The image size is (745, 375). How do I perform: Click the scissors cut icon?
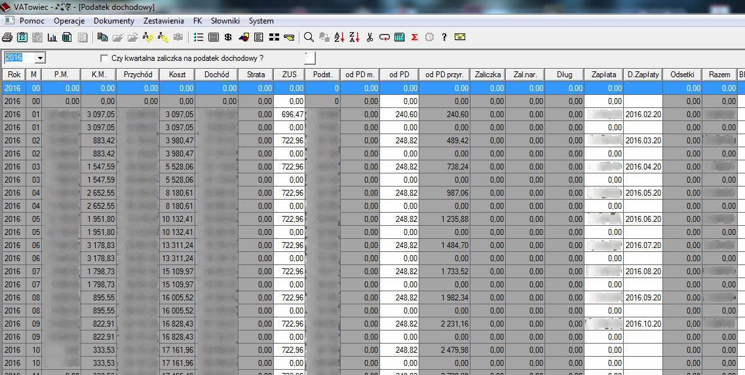coord(370,37)
